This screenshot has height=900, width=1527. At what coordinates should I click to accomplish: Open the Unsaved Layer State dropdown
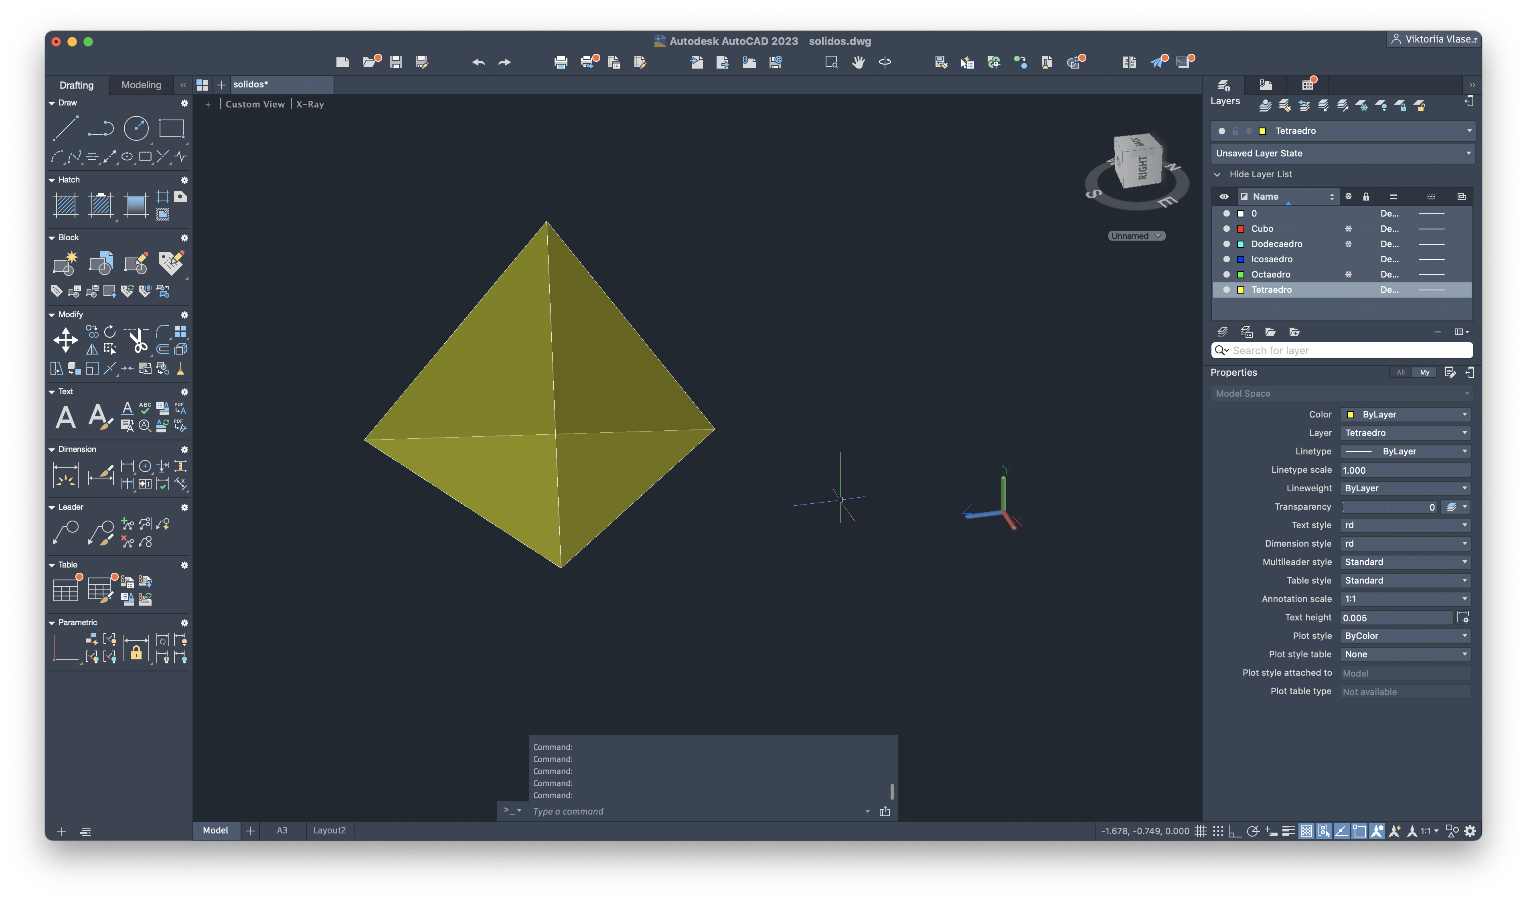point(1342,154)
